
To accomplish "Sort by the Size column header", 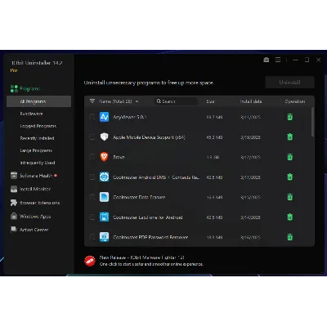I will coord(210,101).
